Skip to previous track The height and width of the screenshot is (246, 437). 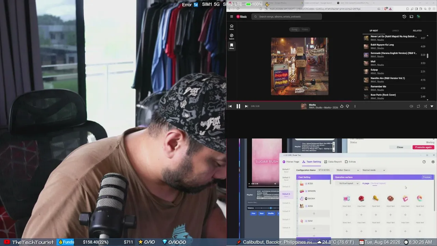click(230, 106)
